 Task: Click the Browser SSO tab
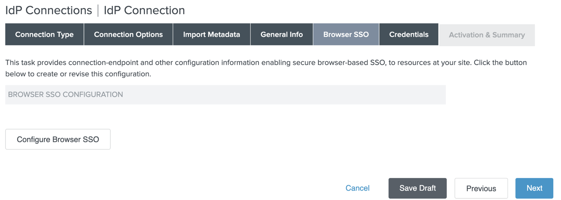(346, 35)
